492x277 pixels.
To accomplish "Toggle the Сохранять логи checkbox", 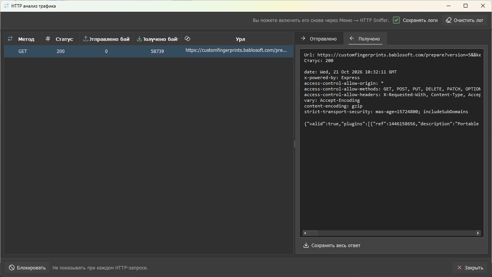I will point(396,20).
